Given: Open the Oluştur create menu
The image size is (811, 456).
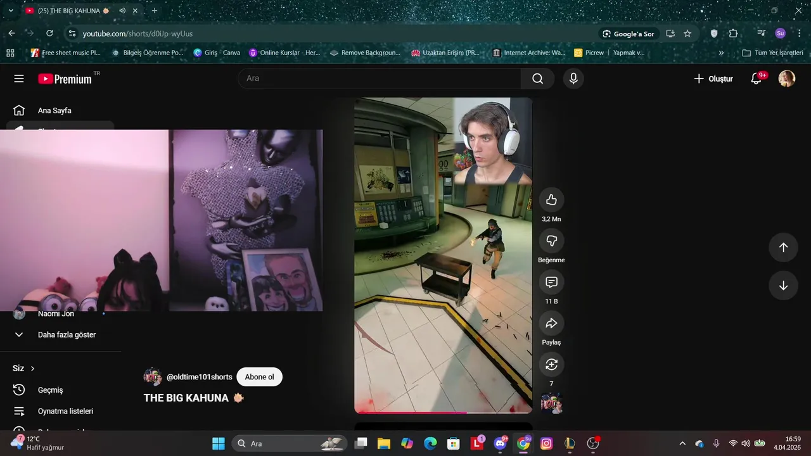Looking at the screenshot, I should point(713,79).
